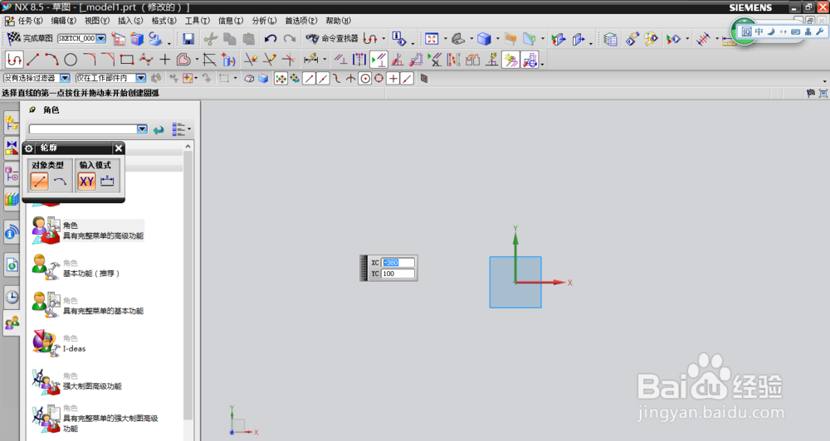830x441 pixels.
Task: Toggle Snap Point on Curve option
Action: 407,79
